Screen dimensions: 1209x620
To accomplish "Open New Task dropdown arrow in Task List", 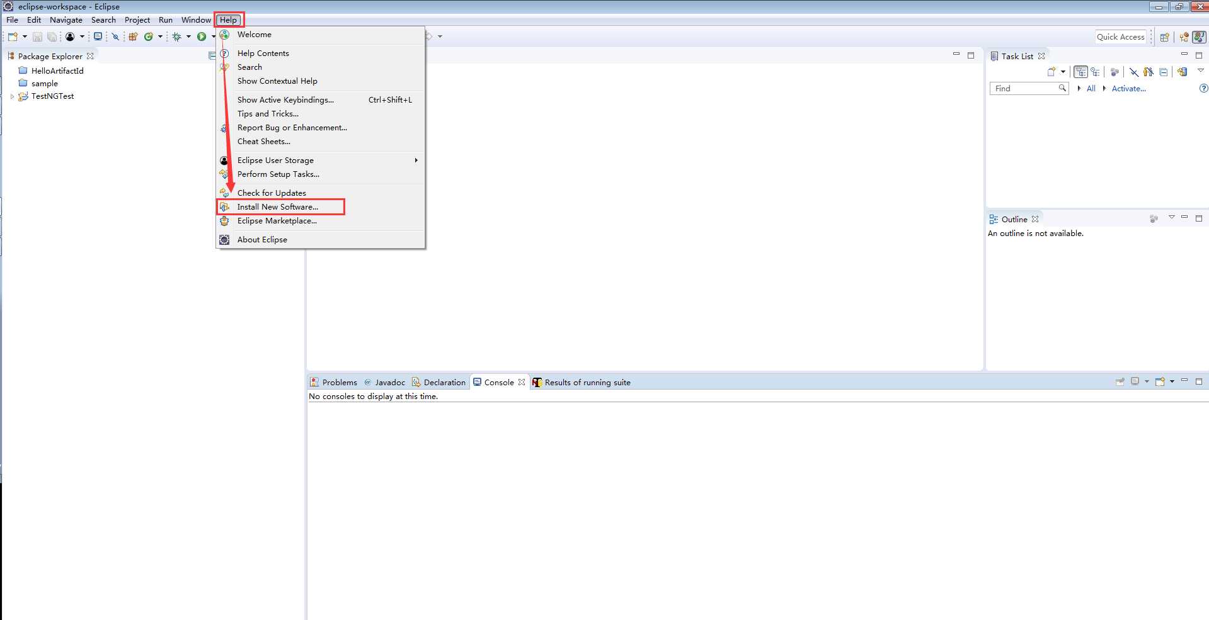I will tap(1063, 72).
